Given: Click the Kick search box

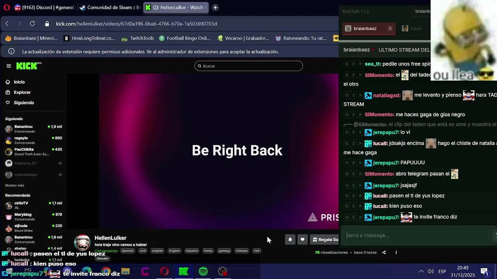Looking at the screenshot, I should click(x=248, y=66).
